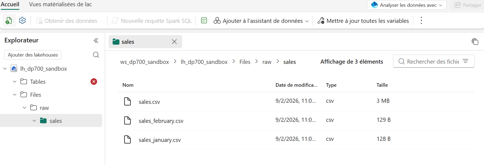Click the refresh lakehouse icon in toolbar
This screenshot has height=165, width=484.
point(9,21)
